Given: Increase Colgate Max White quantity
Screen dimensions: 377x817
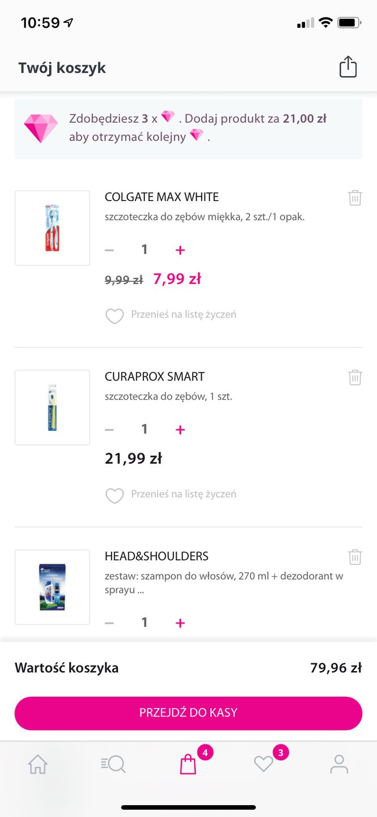Looking at the screenshot, I should 180,250.
